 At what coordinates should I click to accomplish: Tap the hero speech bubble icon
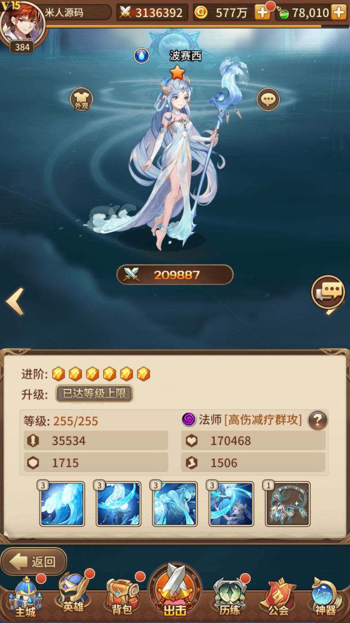pyautogui.click(x=268, y=99)
